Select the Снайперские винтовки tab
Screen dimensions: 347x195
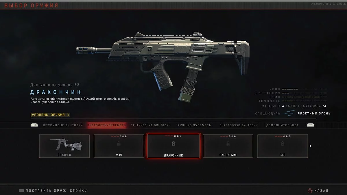239,125
